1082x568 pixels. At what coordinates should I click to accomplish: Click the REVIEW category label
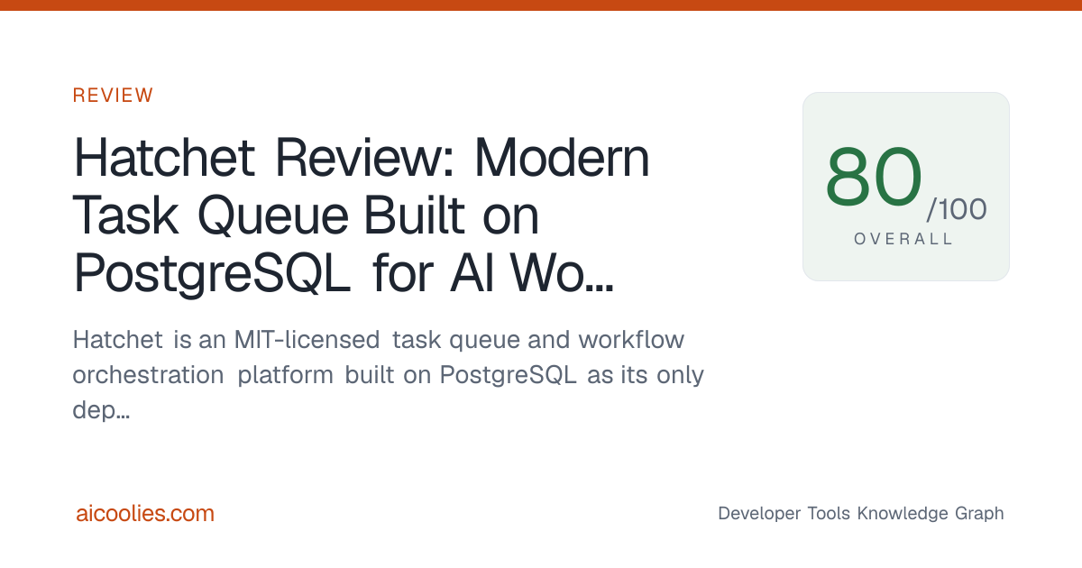pyautogui.click(x=113, y=96)
